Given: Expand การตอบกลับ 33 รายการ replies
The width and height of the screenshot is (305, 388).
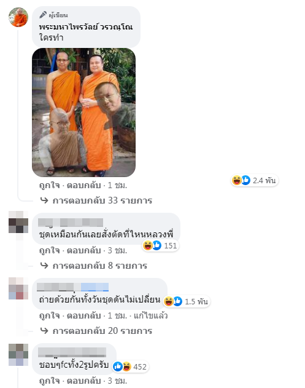Looking at the screenshot, I should pos(96,200).
